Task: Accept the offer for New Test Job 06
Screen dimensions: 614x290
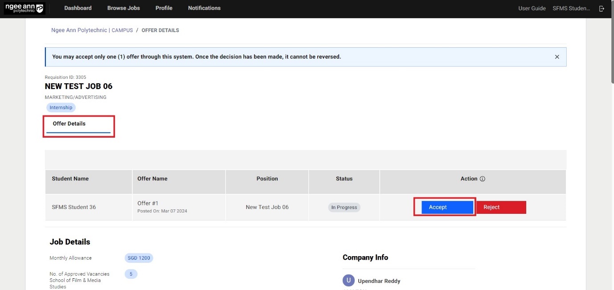Action: point(447,207)
